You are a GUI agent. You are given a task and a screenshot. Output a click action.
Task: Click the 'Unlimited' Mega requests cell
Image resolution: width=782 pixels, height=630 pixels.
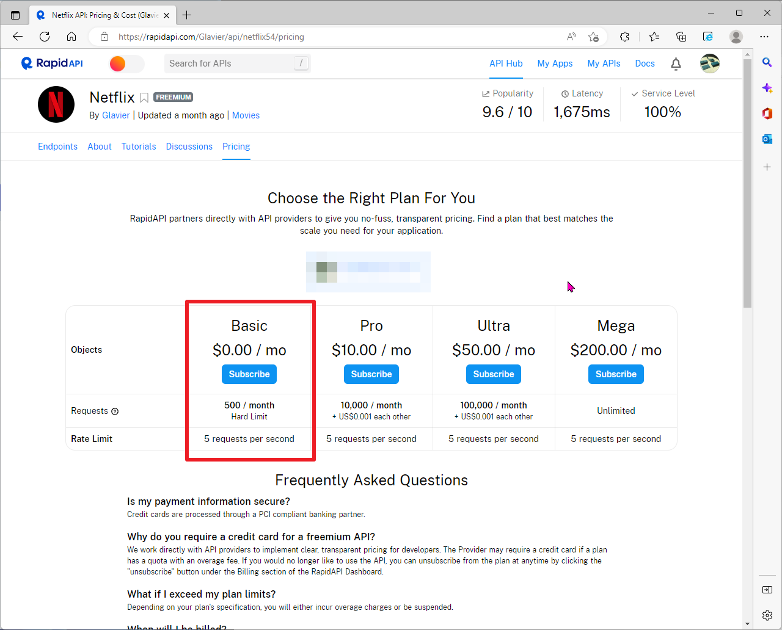click(x=616, y=411)
